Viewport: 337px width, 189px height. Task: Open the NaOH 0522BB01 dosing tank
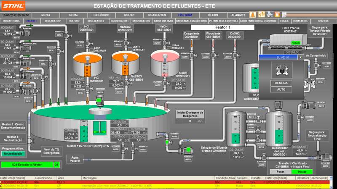[165, 63]
